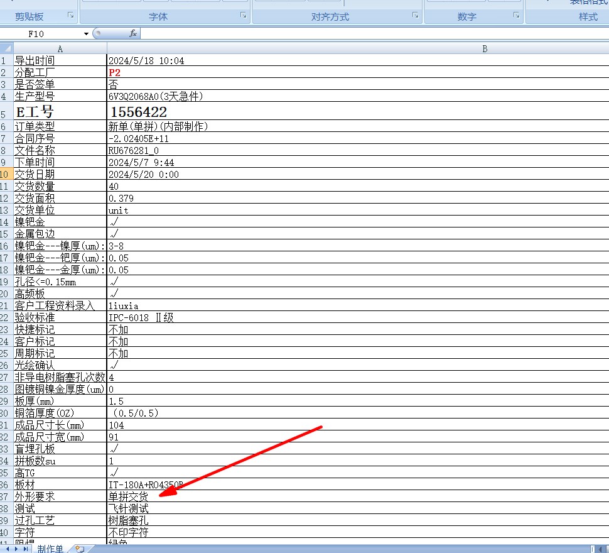609x553 pixels.
Task: Click the insert new worksheet tab icon
Action: [80, 549]
